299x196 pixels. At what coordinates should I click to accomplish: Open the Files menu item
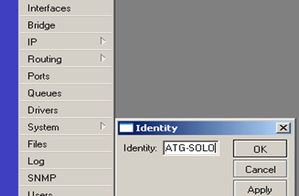tap(37, 144)
